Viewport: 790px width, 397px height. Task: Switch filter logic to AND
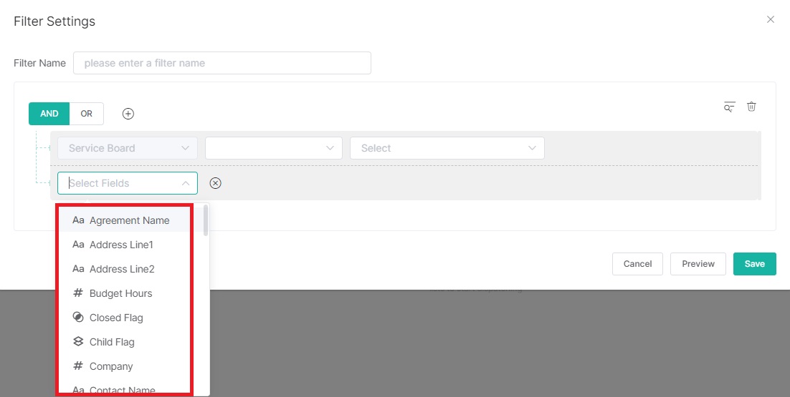(49, 114)
